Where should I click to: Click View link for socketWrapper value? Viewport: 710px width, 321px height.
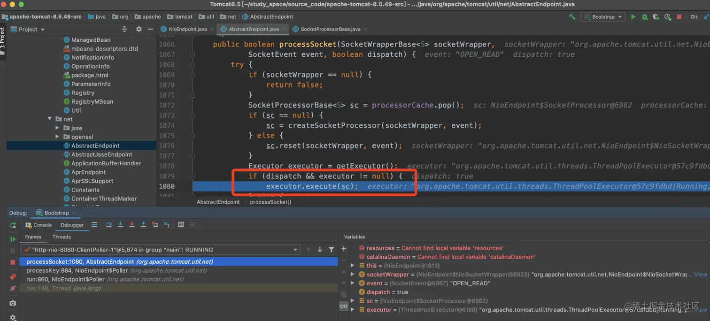701,275
